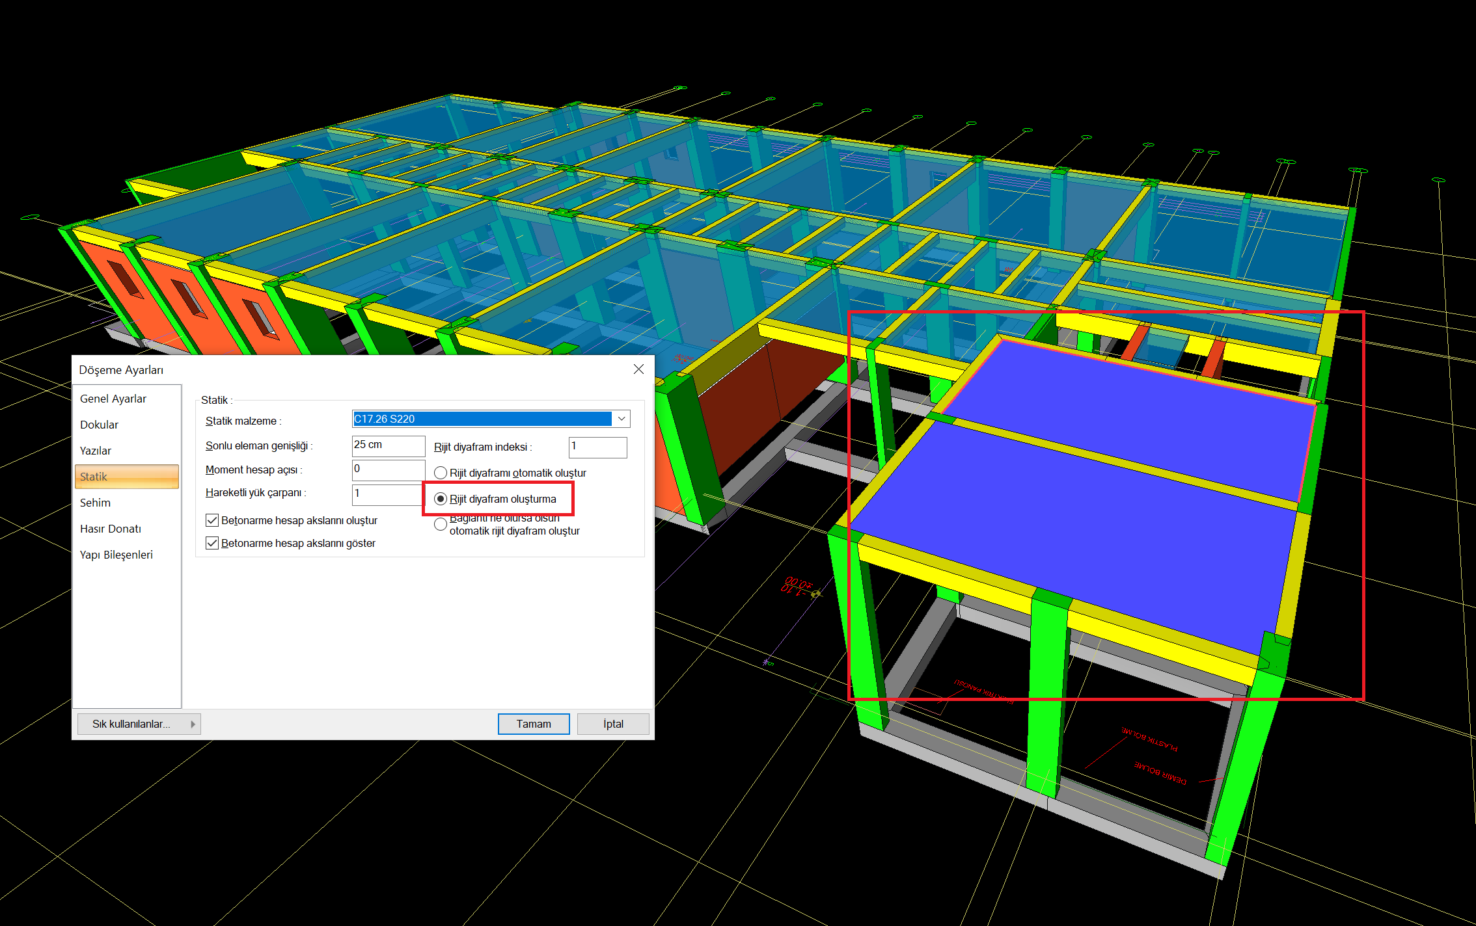Show the Yapı Bileşenleri page

click(116, 555)
